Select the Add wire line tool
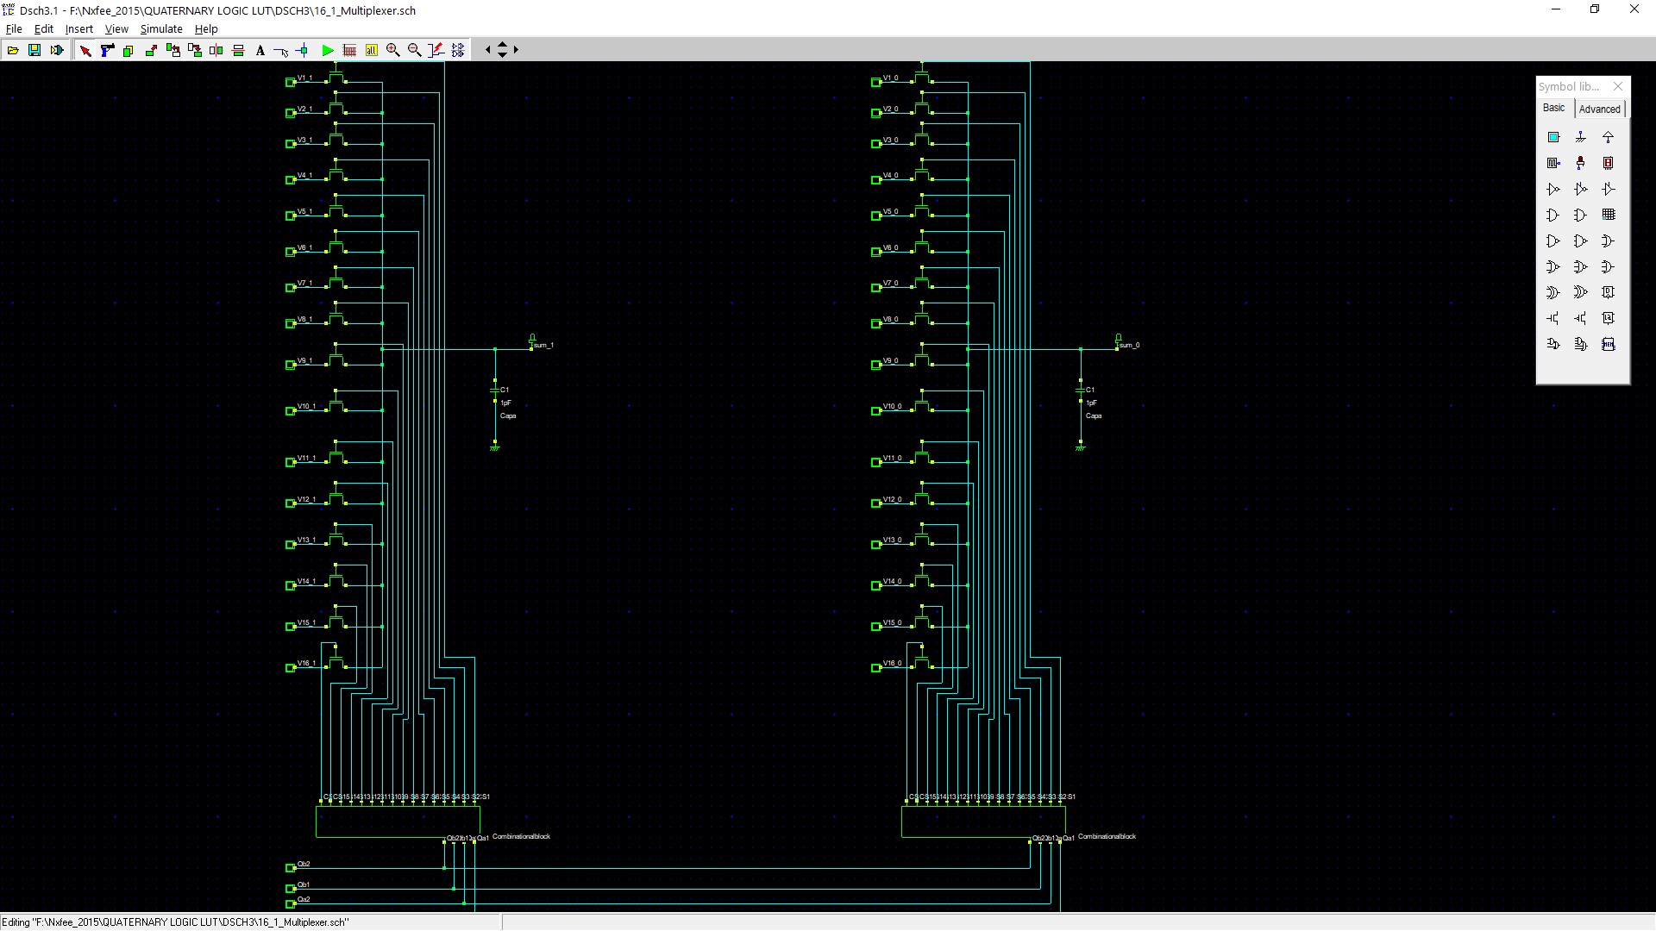The image size is (1656, 931). tap(281, 50)
